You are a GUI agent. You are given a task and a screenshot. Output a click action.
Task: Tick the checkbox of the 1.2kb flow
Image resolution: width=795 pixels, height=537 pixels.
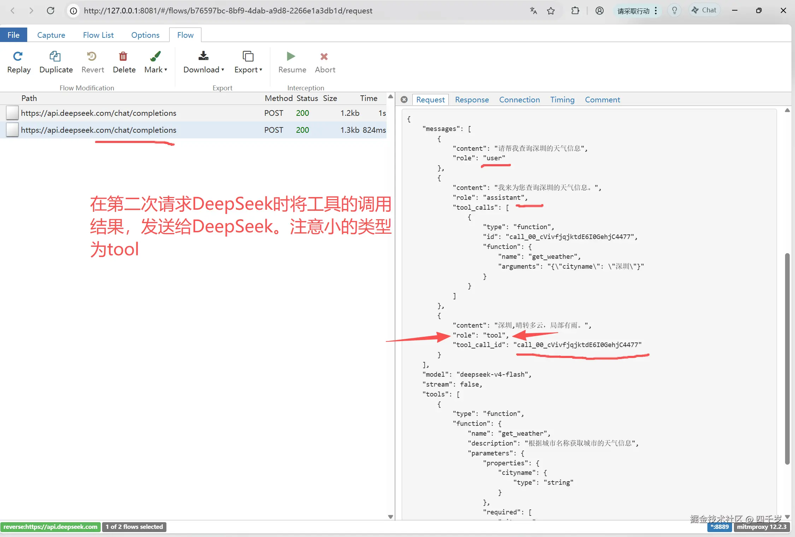click(12, 113)
